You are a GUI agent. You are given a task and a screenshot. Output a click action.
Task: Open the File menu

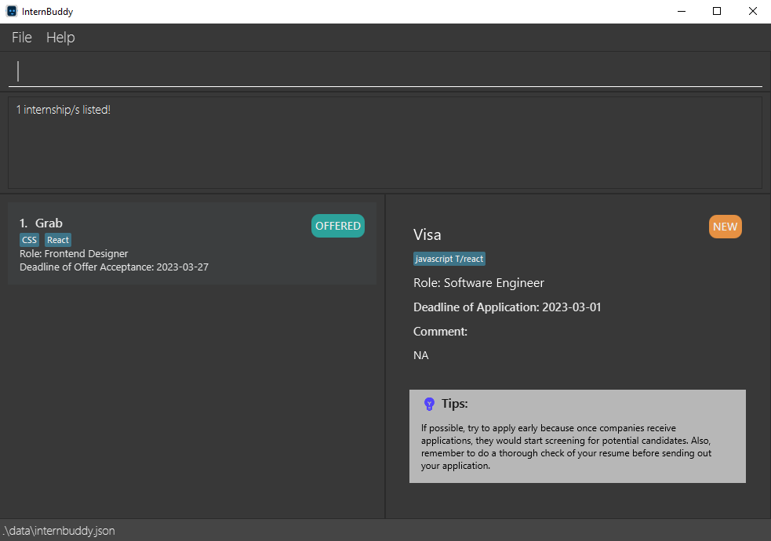22,38
